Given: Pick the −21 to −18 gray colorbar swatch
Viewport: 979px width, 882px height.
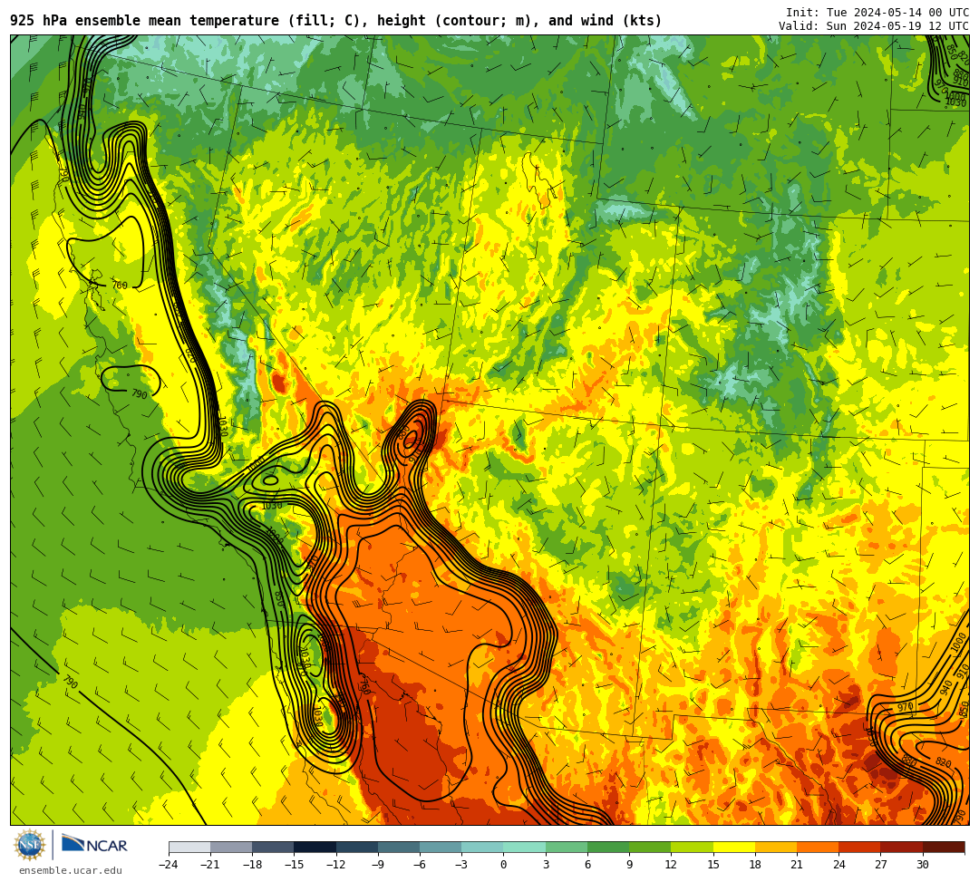Looking at the screenshot, I should (x=232, y=847).
